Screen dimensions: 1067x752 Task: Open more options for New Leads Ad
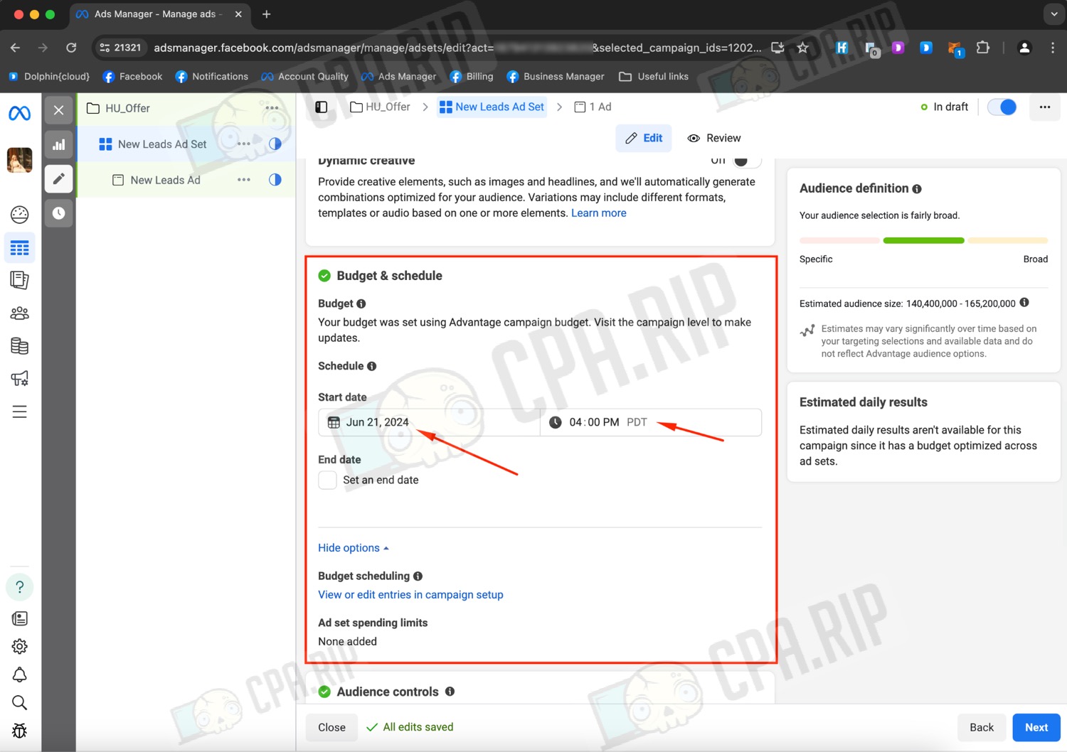pyautogui.click(x=244, y=180)
